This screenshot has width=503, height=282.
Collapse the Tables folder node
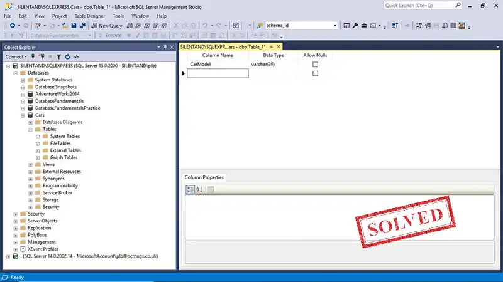30,130
